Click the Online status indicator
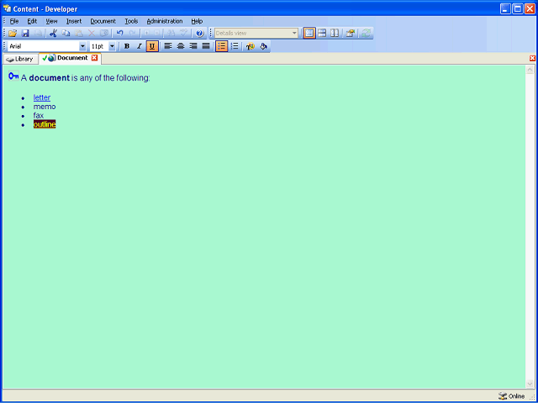The height and width of the screenshot is (403, 538). pyautogui.click(x=512, y=396)
